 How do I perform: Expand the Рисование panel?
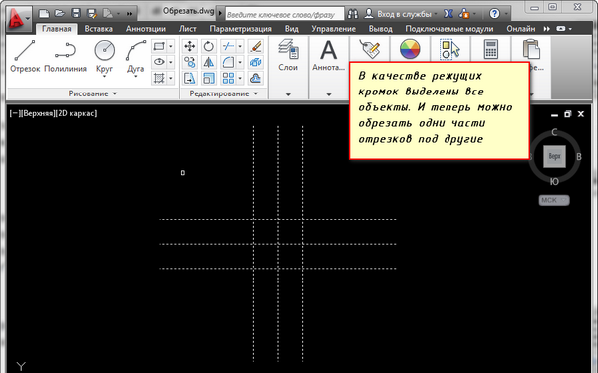point(93,93)
